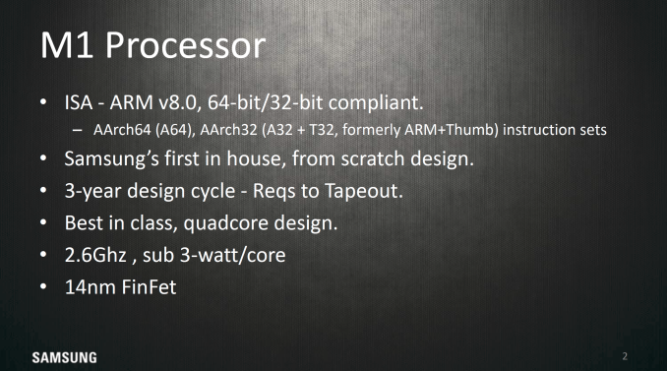667x371 pixels.
Task: Click the word Tapeout in the bullet
Action: coord(364,191)
